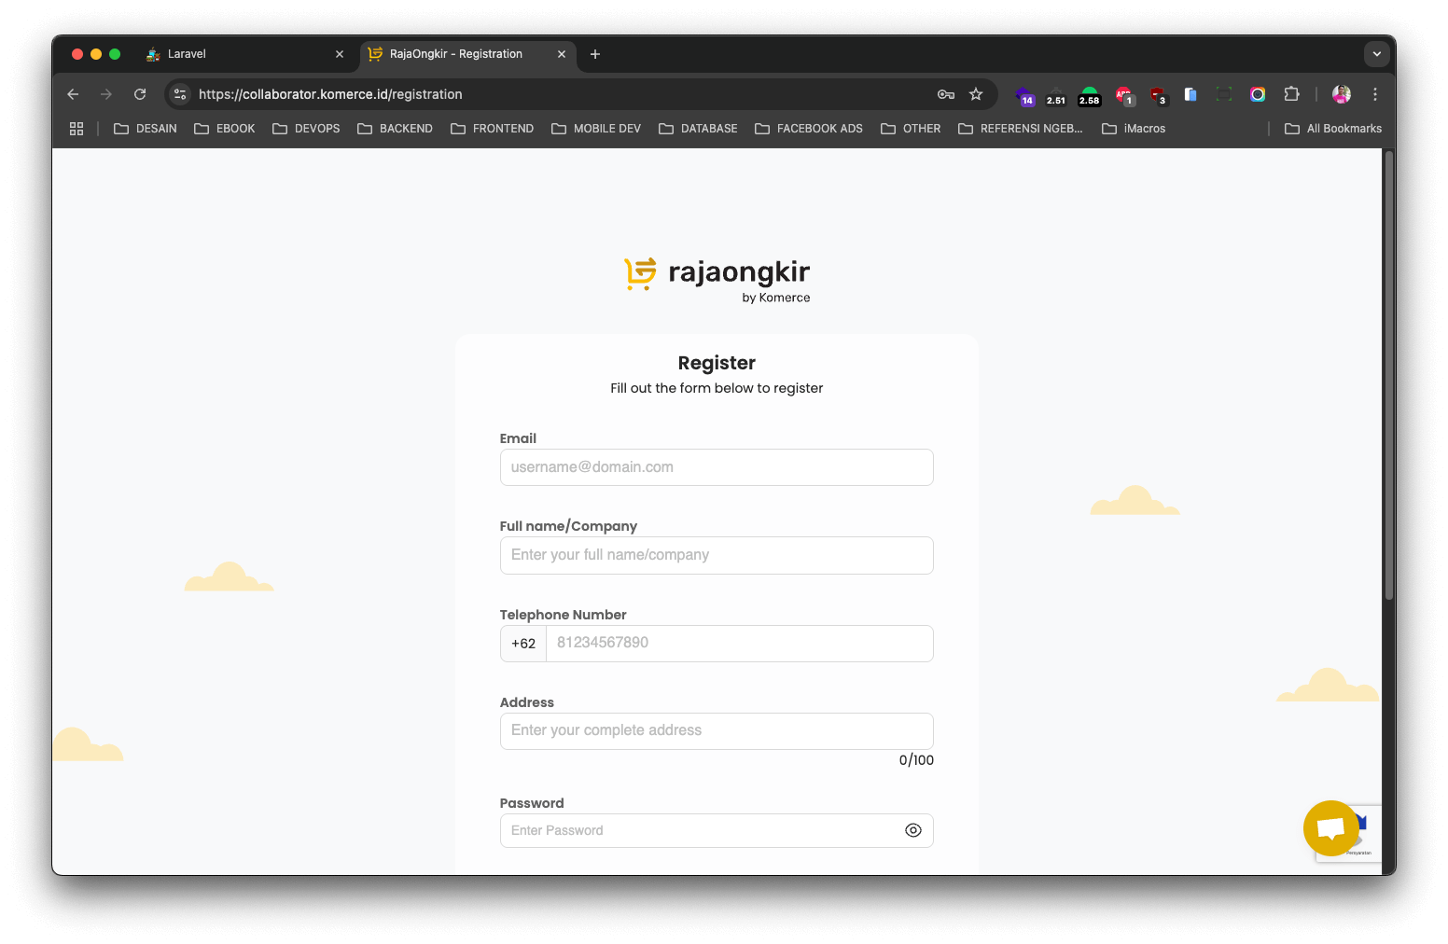Open the green screenshot frame extension
This screenshot has height=944, width=1448.
1224,94
